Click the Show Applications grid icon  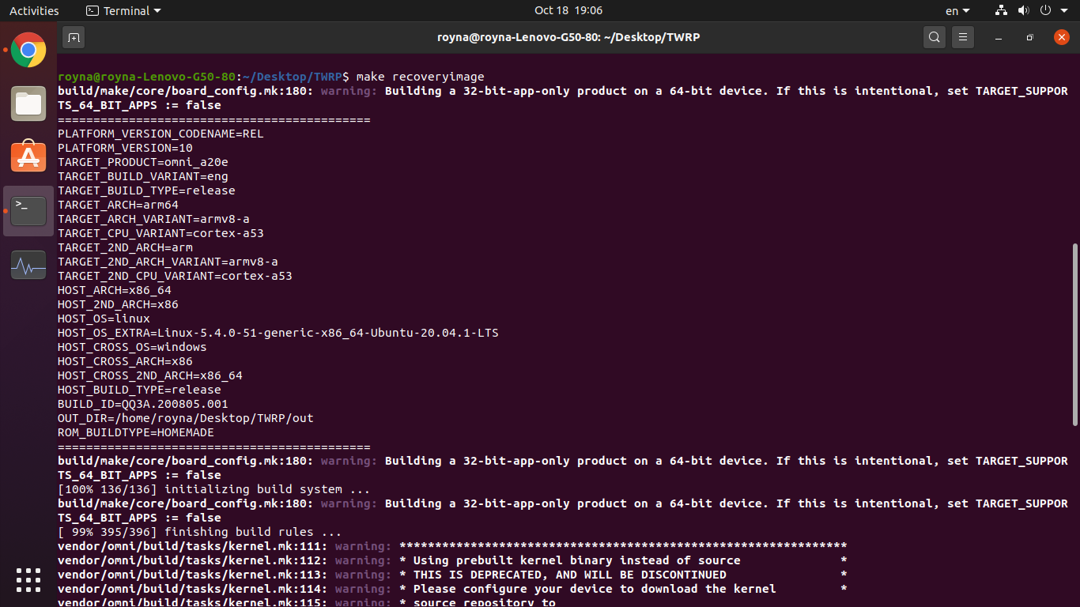(x=28, y=580)
